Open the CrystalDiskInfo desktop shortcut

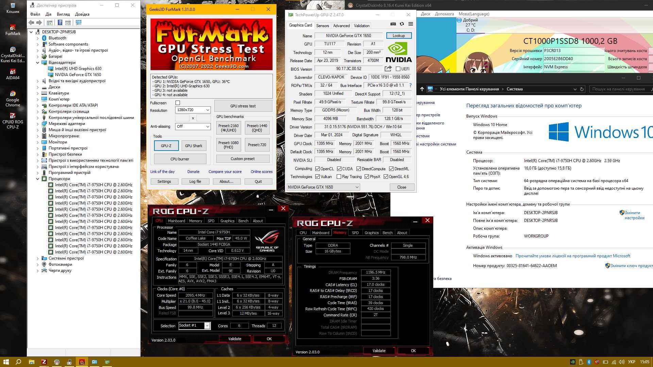(13, 54)
